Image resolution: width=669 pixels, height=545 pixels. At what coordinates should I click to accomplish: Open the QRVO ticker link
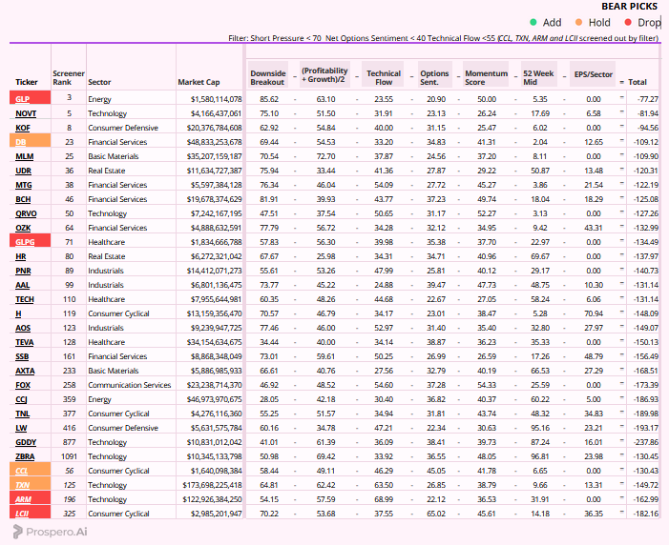tap(26, 213)
